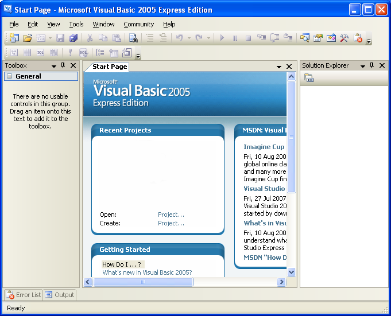The image size is (391, 316).
Task: Click the New Project toolbar icon
Action: [14, 38]
